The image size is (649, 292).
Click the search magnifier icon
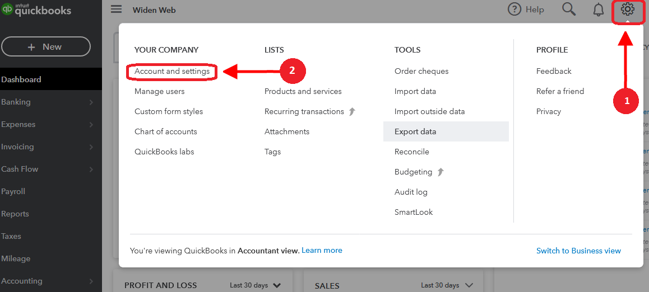click(x=569, y=10)
